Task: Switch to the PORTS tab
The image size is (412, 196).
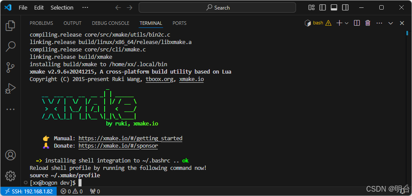Action: pyautogui.click(x=180, y=23)
